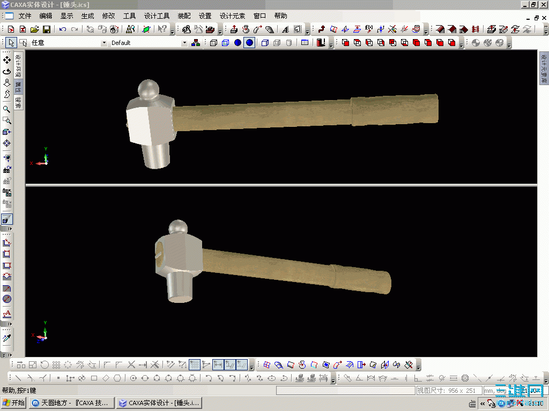This screenshot has width=549, height=411.
Task: Open a file using the folder icon
Action: point(34,29)
